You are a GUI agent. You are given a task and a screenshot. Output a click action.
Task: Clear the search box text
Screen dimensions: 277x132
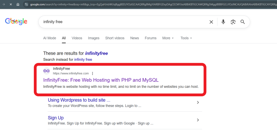[211, 22]
